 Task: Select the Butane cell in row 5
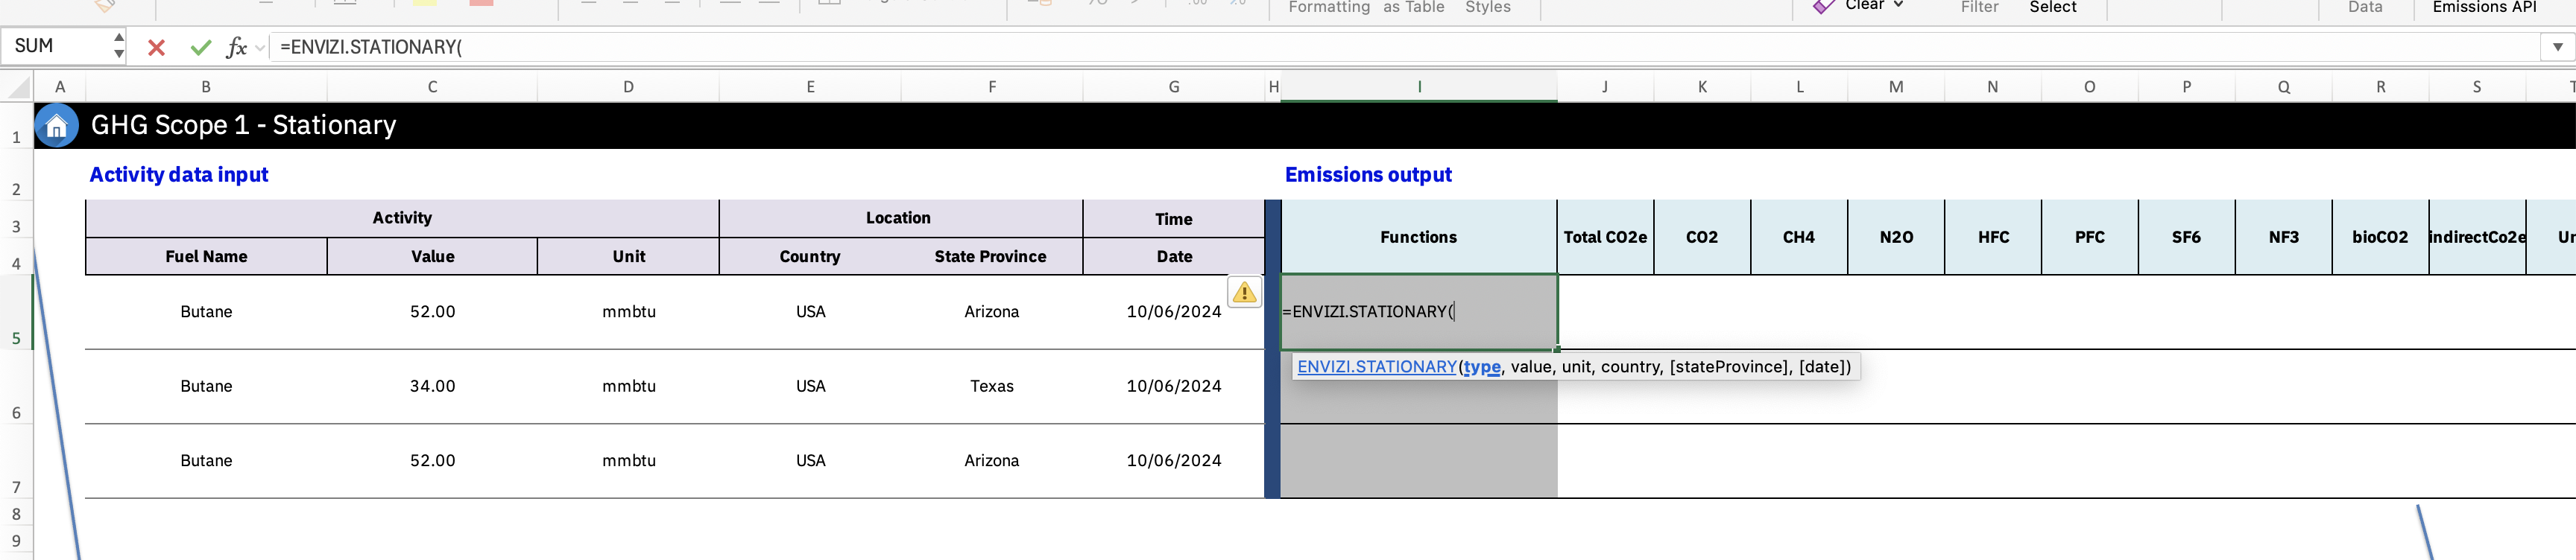point(206,311)
